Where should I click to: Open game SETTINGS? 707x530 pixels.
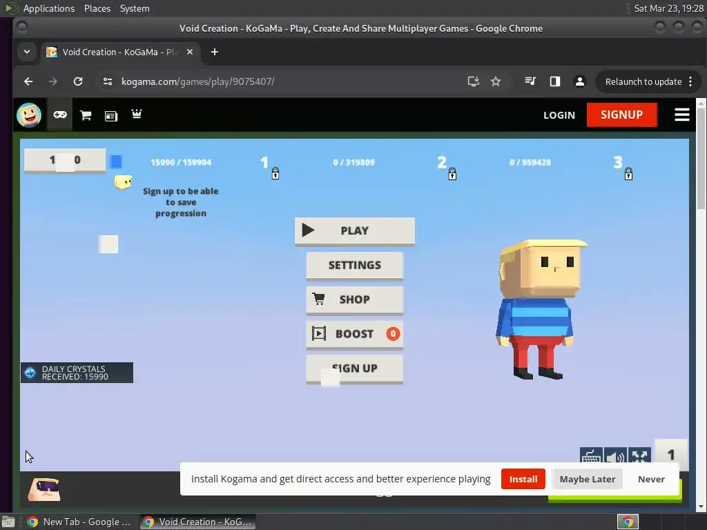pyautogui.click(x=355, y=265)
